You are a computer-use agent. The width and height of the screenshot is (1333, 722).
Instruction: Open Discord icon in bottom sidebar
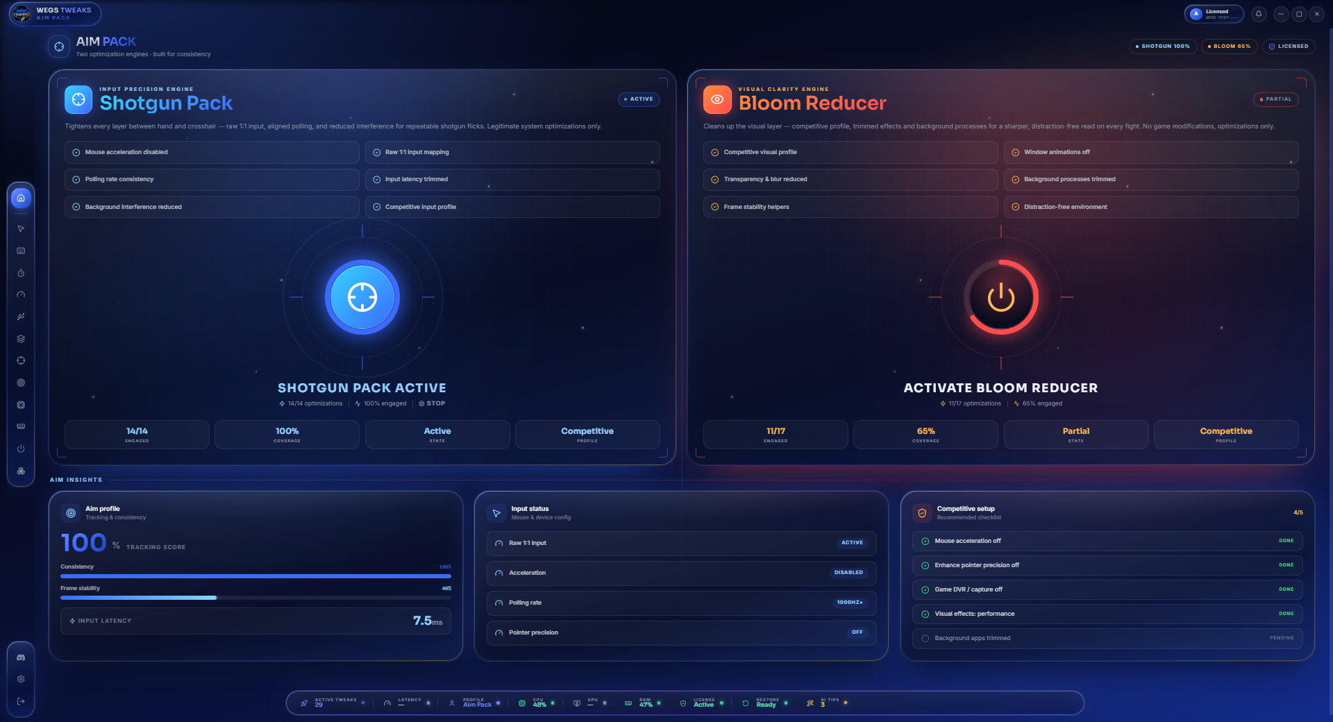click(x=21, y=657)
